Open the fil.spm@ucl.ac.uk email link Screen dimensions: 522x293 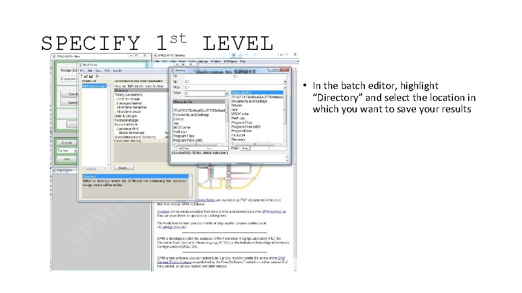pyautogui.click(x=172, y=227)
